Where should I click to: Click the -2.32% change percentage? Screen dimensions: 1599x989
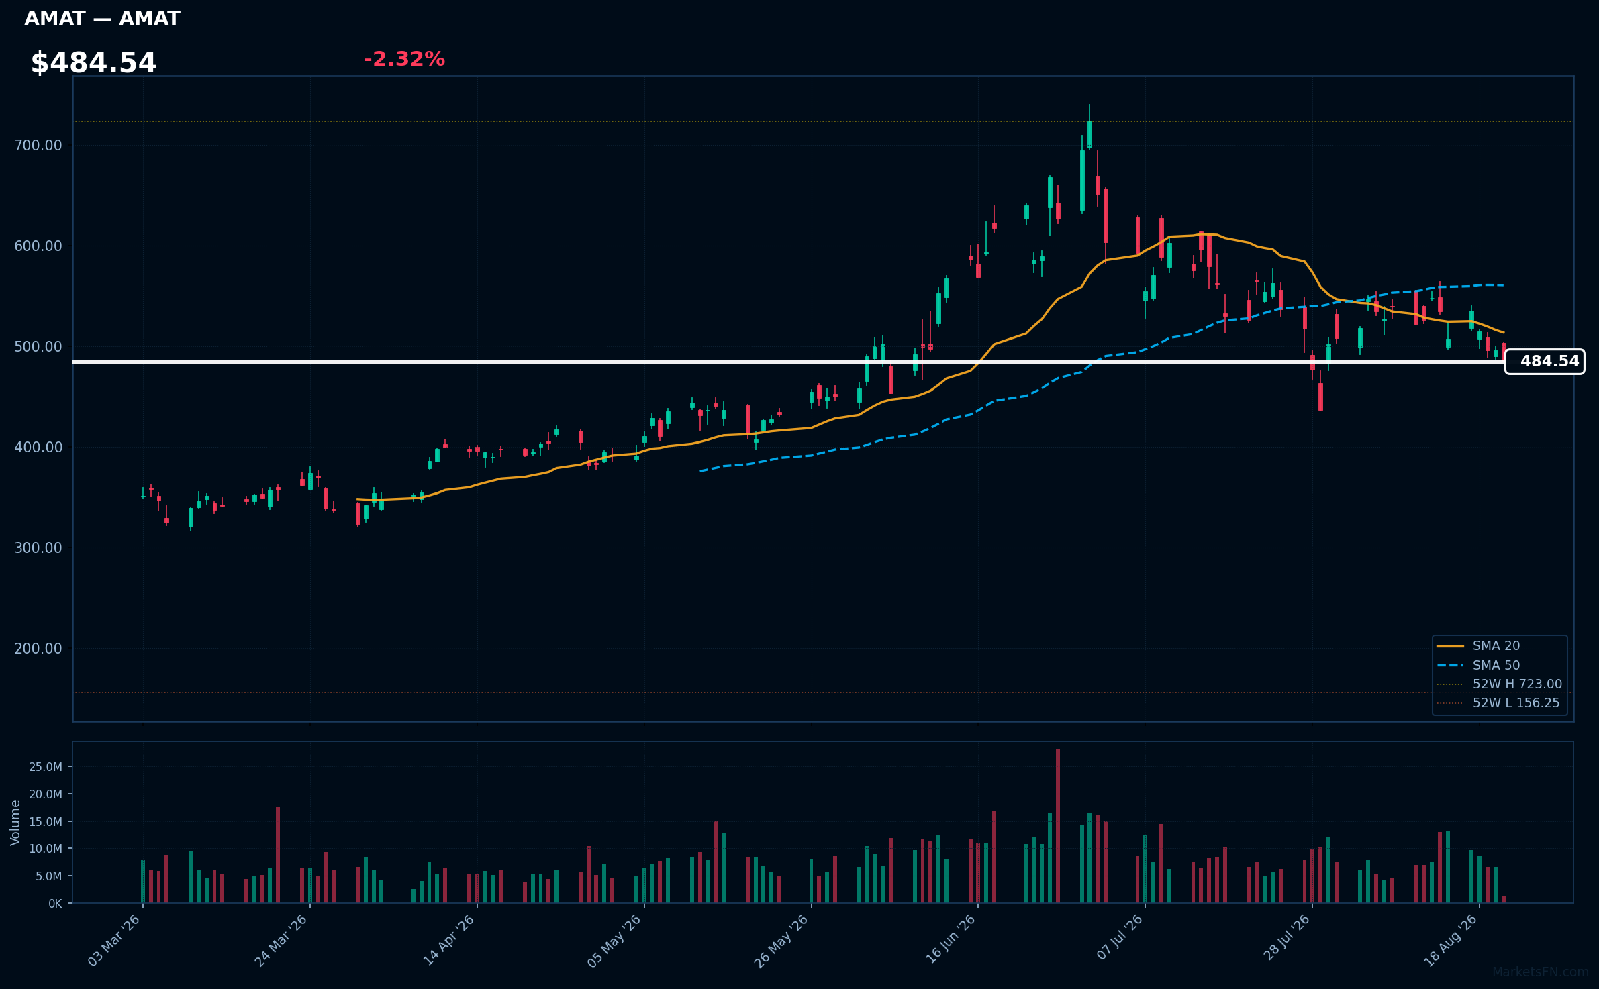coord(404,59)
